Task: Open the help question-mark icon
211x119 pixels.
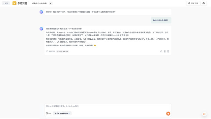Action: pos(204,3)
